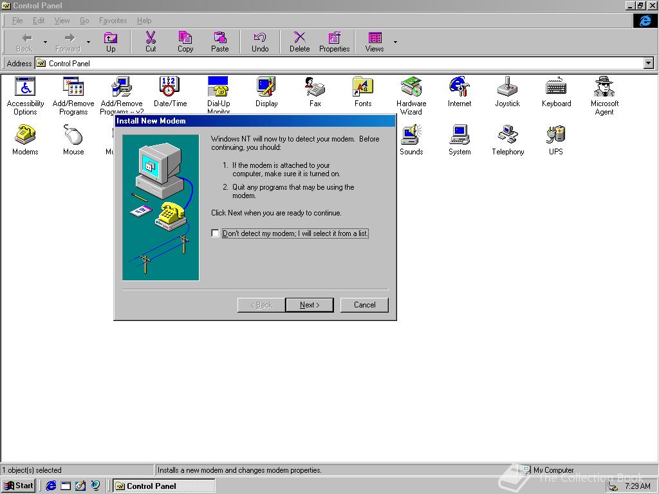The width and height of the screenshot is (659, 494).
Task: Click the Copy toolbar button
Action: (185, 42)
